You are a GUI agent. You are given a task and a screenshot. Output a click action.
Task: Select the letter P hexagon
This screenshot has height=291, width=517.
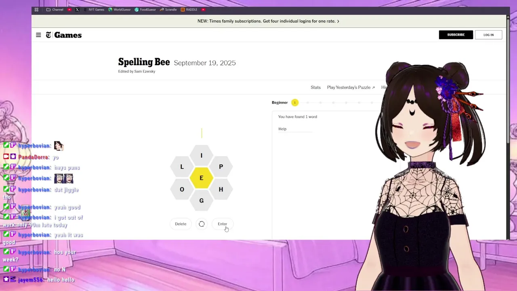[x=221, y=167]
